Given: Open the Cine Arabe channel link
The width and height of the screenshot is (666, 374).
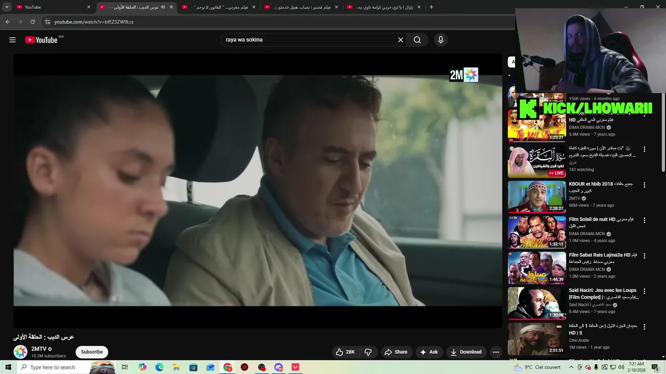Looking at the screenshot, I should click(x=579, y=340).
